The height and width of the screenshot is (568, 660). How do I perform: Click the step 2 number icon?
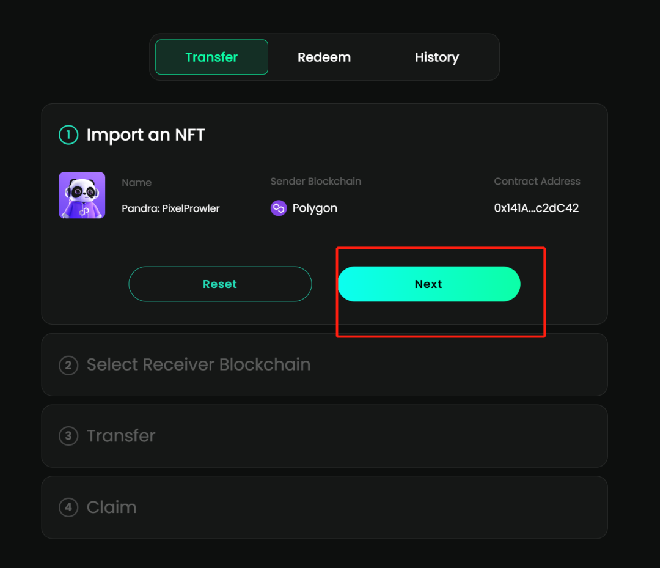click(68, 366)
